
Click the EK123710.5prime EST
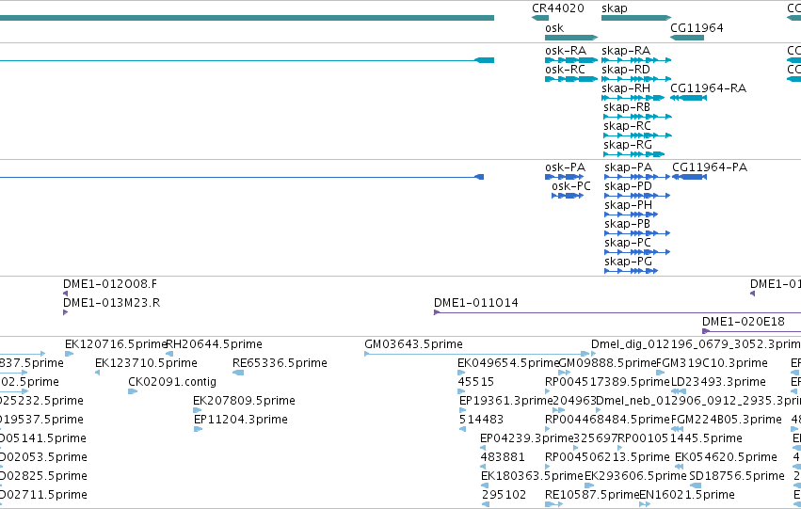click(x=98, y=373)
